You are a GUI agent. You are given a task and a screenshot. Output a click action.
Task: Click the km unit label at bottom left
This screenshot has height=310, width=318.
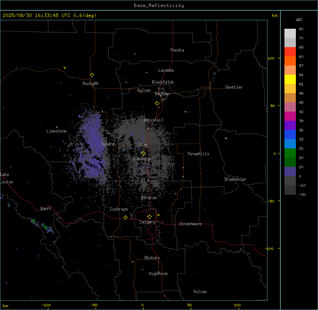[6, 306]
